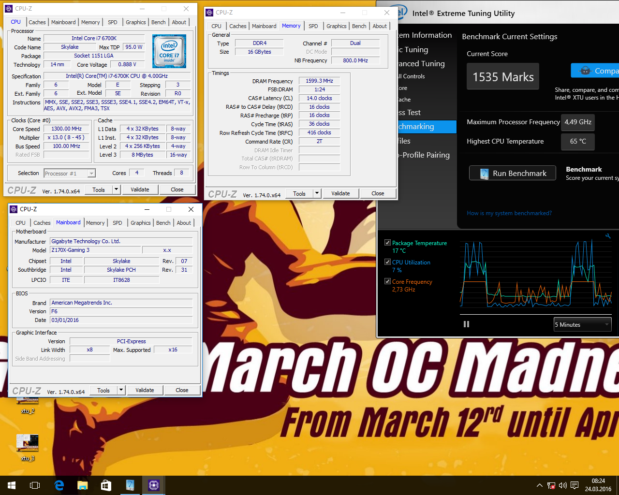Image resolution: width=619 pixels, height=495 pixels.
Task: Open the About tab in Mainboard window
Action: pyautogui.click(x=184, y=223)
